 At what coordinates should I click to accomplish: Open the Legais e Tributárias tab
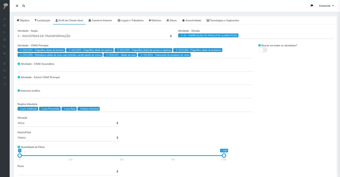coord(131,20)
